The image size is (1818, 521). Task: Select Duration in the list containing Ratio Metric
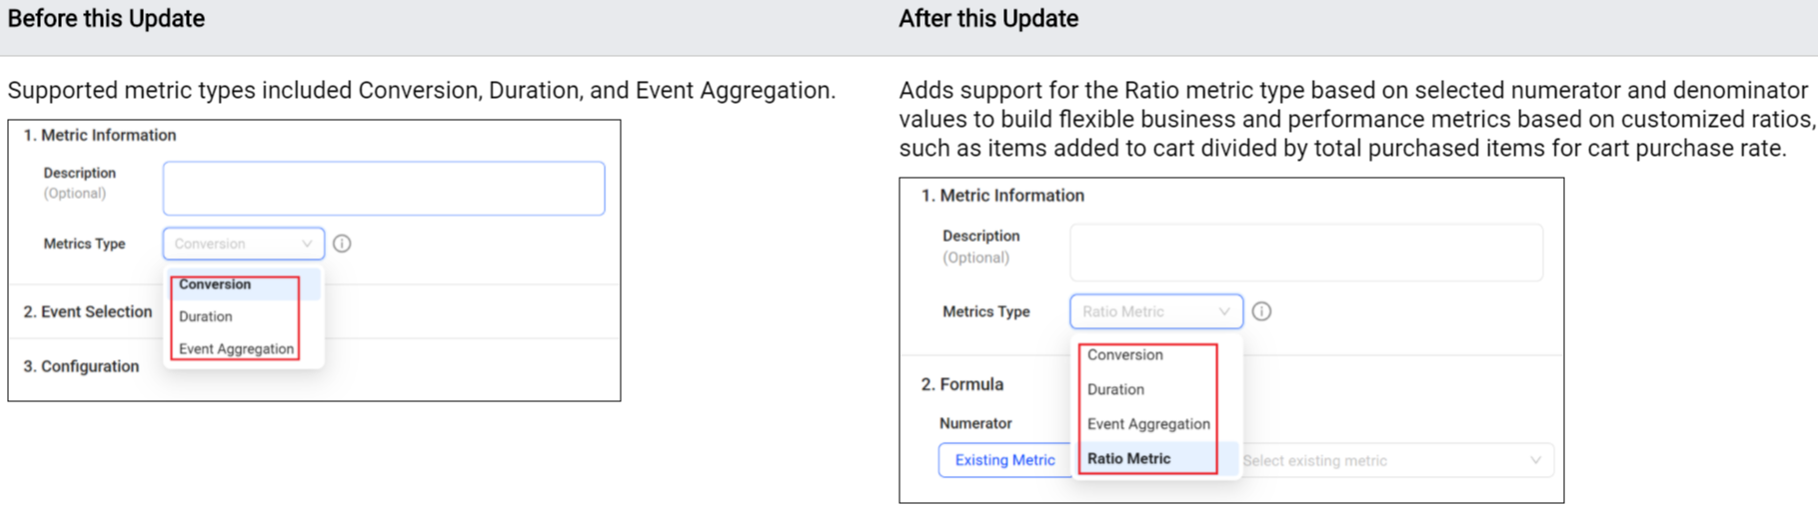[1115, 389]
